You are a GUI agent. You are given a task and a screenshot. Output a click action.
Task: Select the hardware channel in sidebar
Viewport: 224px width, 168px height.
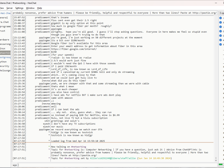(x=5, y=40)
